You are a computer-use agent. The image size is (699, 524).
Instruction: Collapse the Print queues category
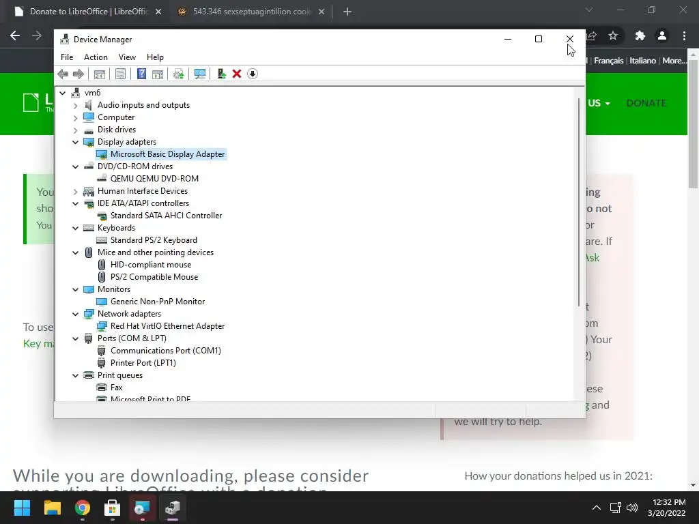tap(75, 376)
